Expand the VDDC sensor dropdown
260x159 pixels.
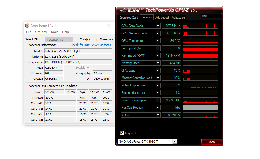(x=158, y=115)
